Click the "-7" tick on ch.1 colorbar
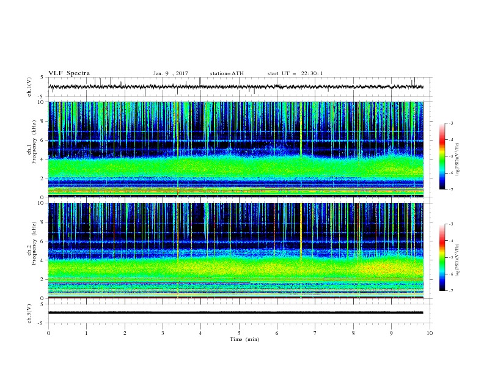The image size is (484, 374). pyautogui.click(x=450, y=189)
